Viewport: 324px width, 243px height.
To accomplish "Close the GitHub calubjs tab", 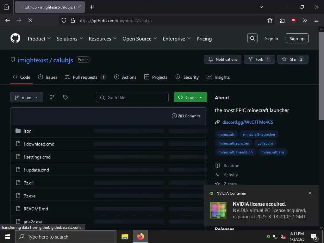I will pyautogui.click(x=79, y=7).
